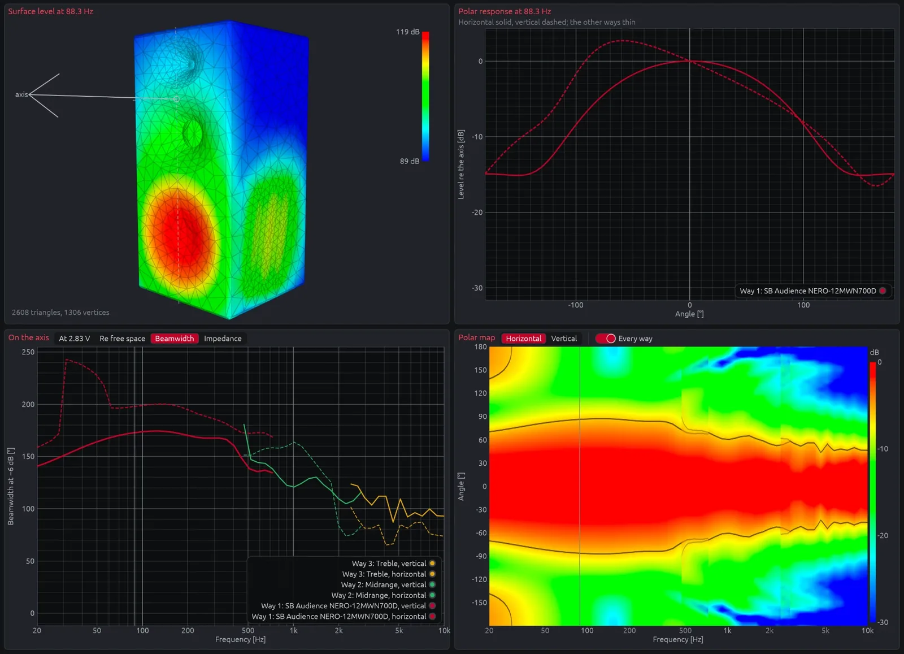
Task: Click the "On the axis" heading
Action: (29, 337)
